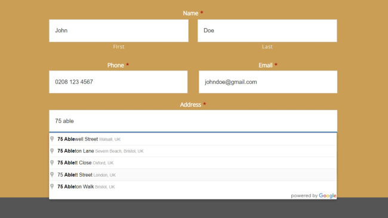Image resolution: width=388 pixels, height=218 pixels.
Task: Pick 75 Ableton Walk Bristol suggestion
Action: (193, 187)
